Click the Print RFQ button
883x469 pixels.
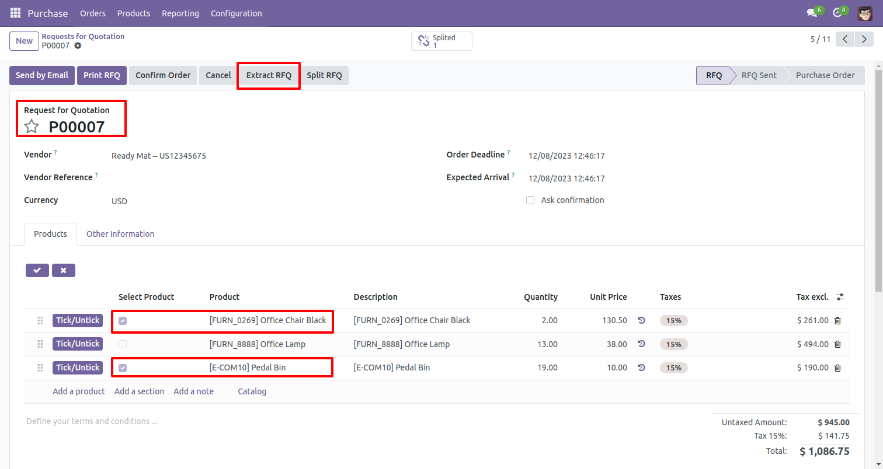click(x=102, y=75)
